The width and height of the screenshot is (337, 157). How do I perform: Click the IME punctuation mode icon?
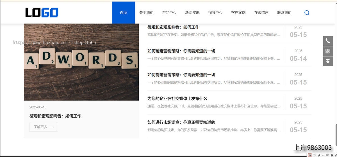323,155
